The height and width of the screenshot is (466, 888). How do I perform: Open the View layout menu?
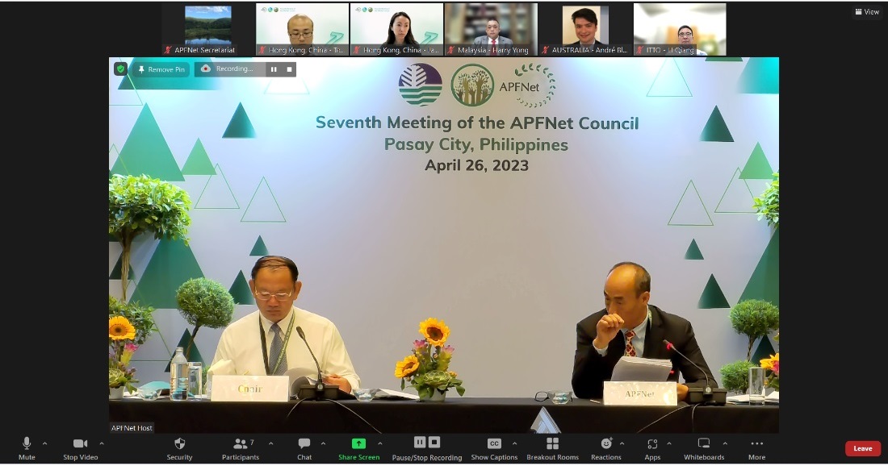867,12
